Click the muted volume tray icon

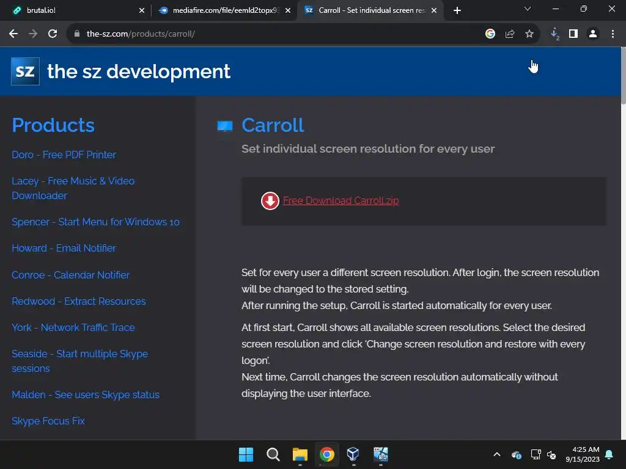[551, 454]
